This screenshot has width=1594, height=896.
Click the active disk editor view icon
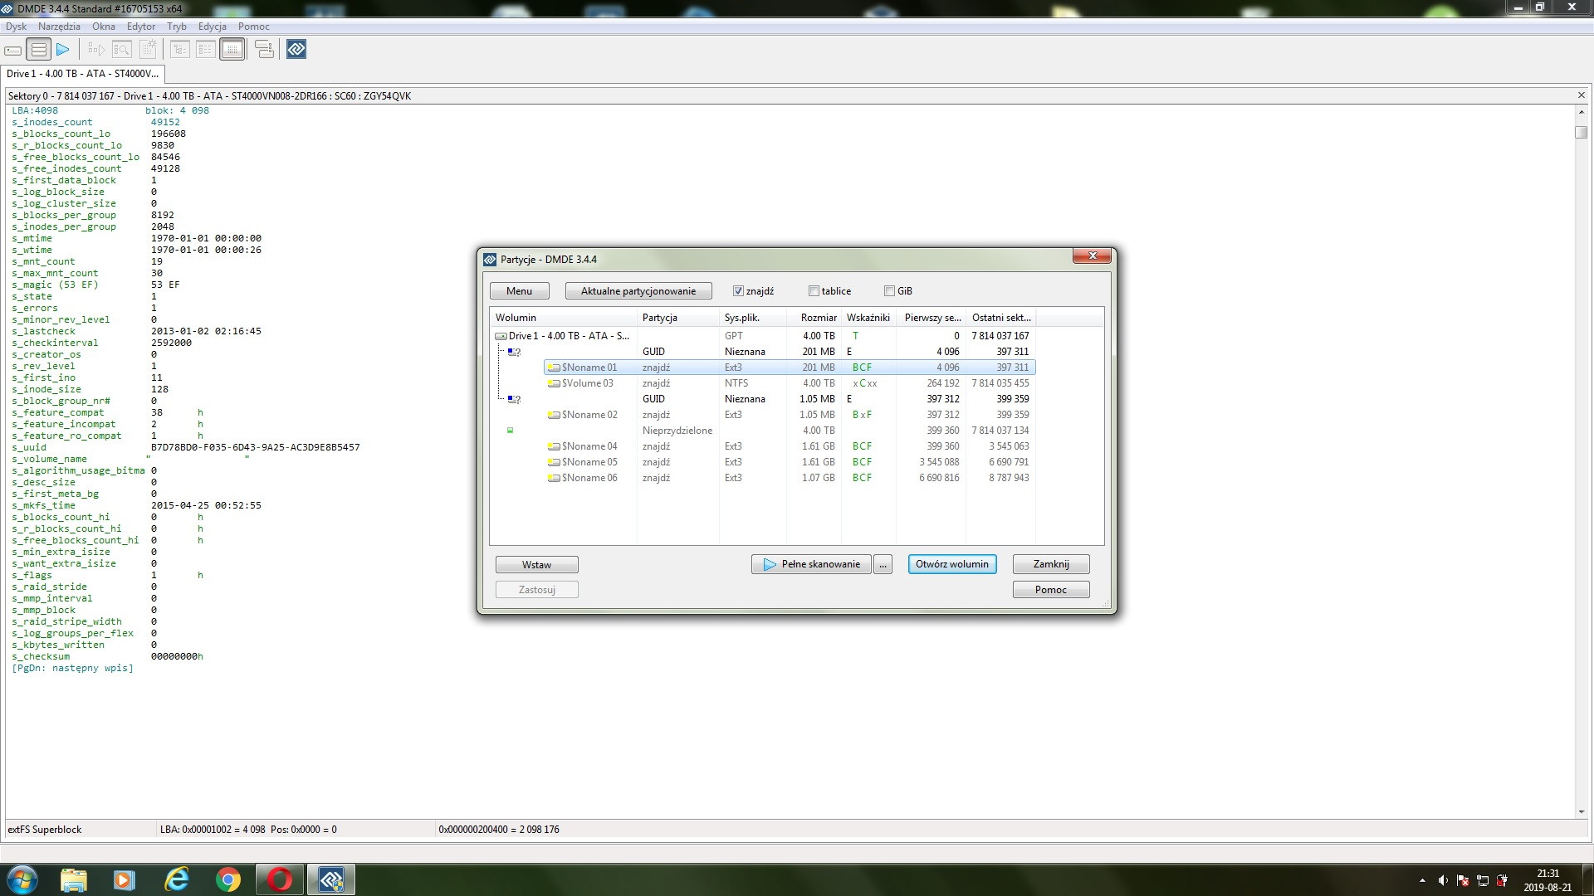point(232,50)
